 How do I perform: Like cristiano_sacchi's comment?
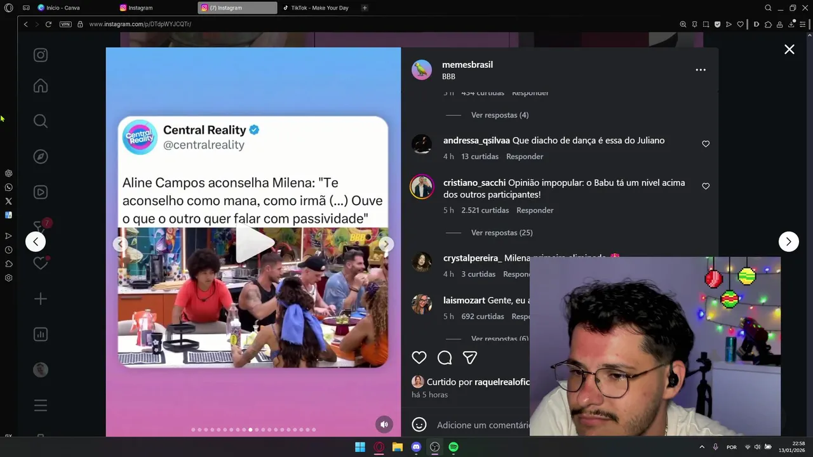click(706, 187)
